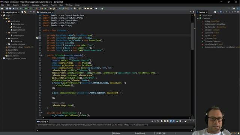
Task: Click the Smart Insert status bar entry
Action: point(139,133)
